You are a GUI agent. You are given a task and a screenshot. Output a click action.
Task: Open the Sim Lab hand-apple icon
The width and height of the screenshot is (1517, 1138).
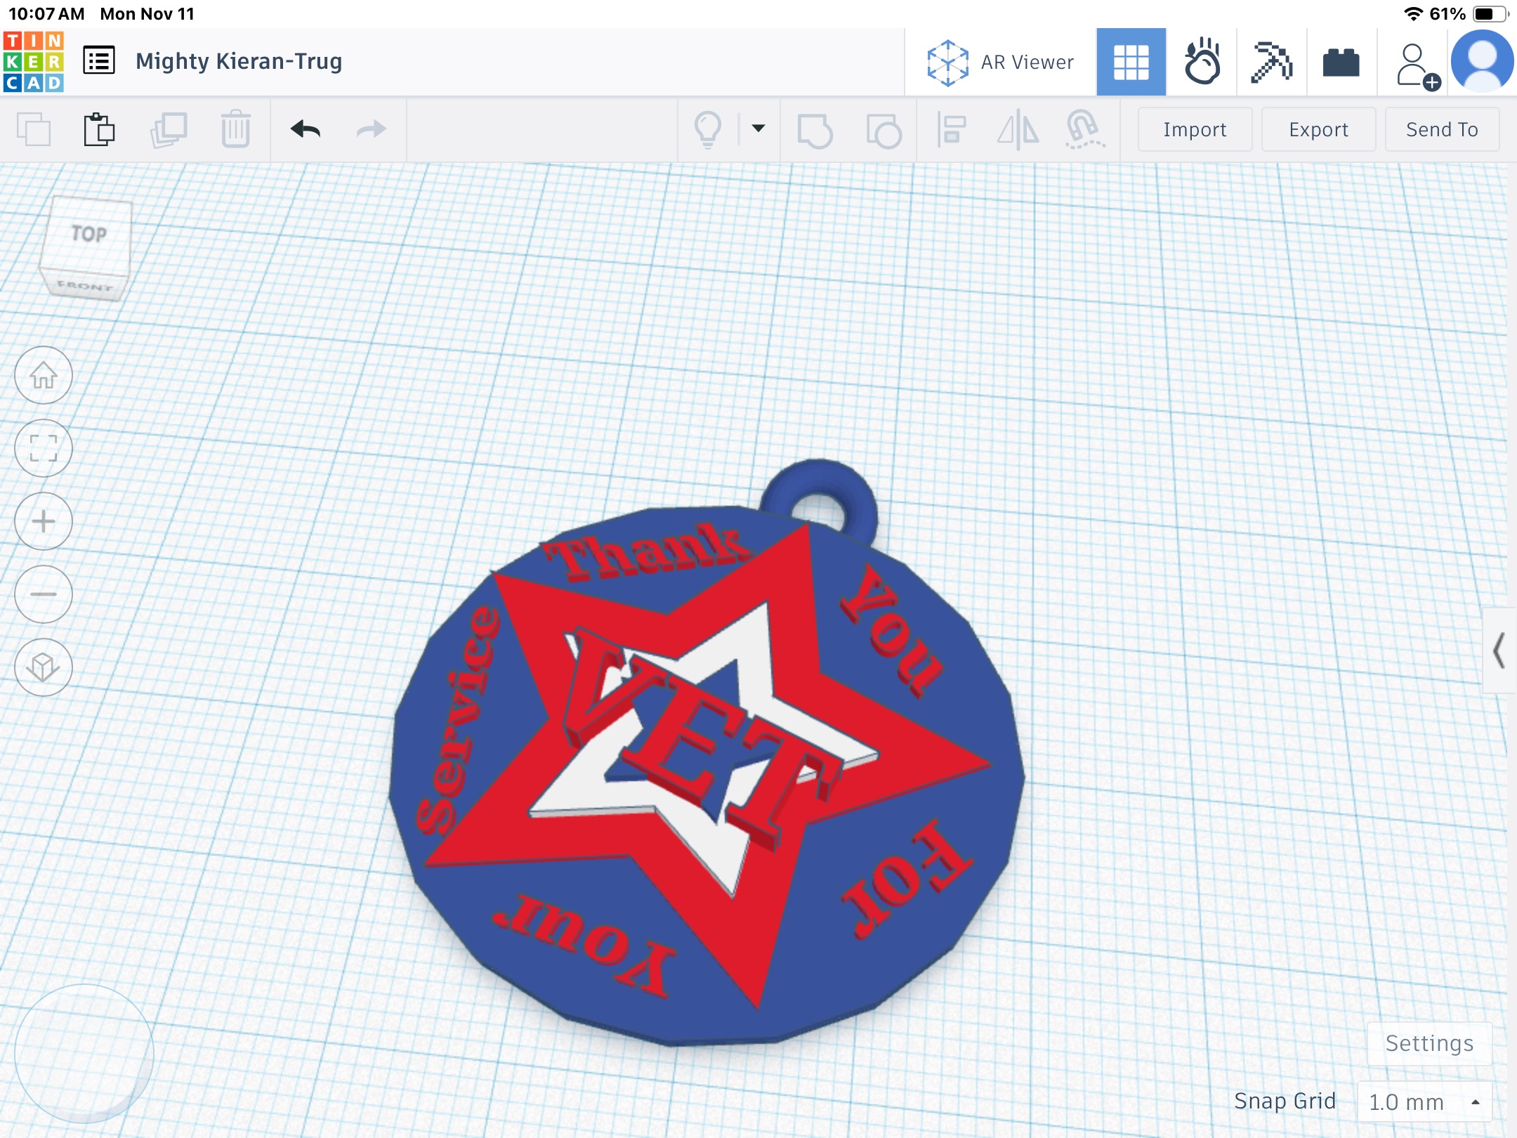(x=1202, y=62)
